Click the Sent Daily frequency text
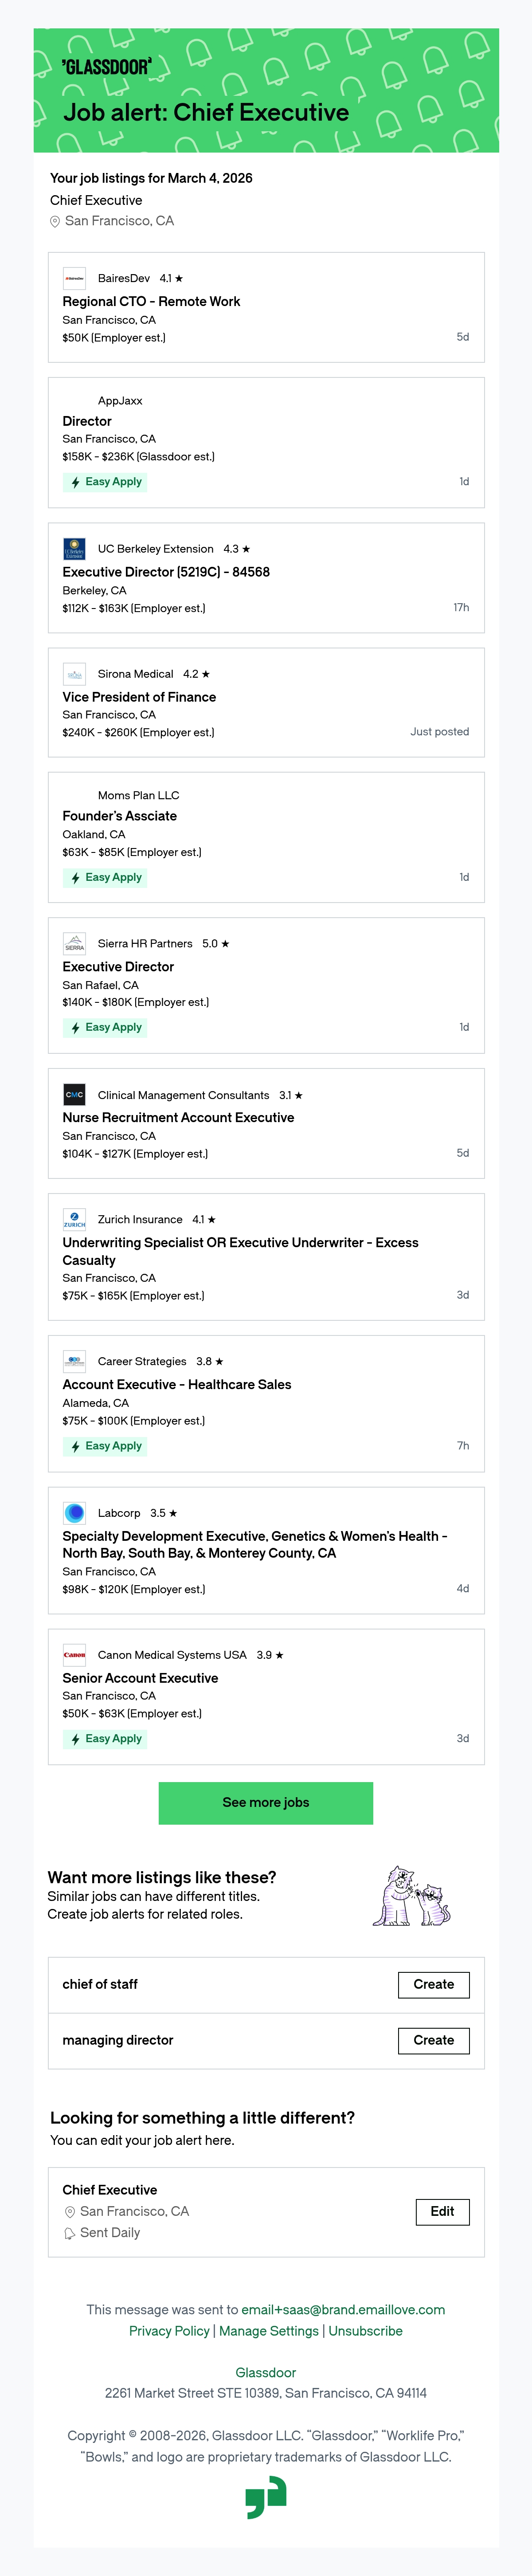 110,2233
